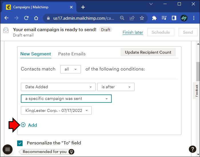This screenshot has height=157, width=200.
Task: Select the New Segment tab
Action: click(36, 54)
